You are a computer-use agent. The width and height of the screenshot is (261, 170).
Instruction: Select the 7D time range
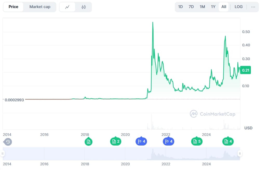tap(191, 7)
